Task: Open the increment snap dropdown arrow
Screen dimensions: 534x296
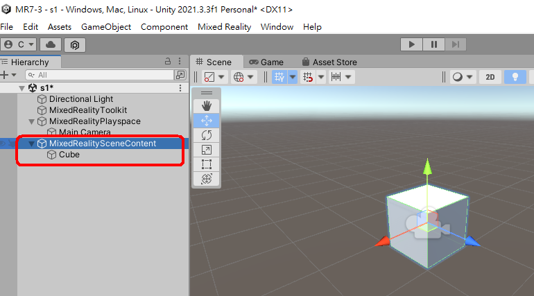Action: coord(348,77)
